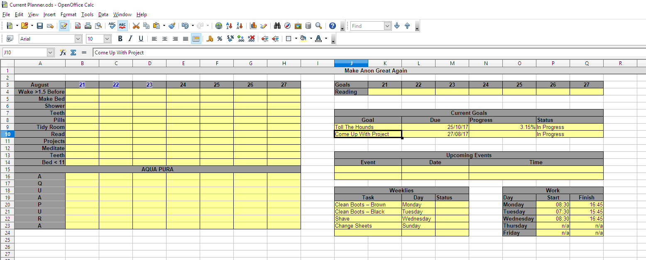Viewport: 646px width, 260px height.
Task: Expand the Find box history dropdown
Action: [388, 26]
